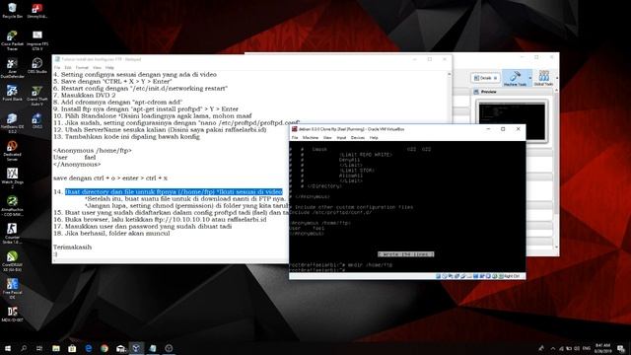Viewport: 631px width, 355px height.
Task: Open File menu in Notepad
Action: pos(57,68)
